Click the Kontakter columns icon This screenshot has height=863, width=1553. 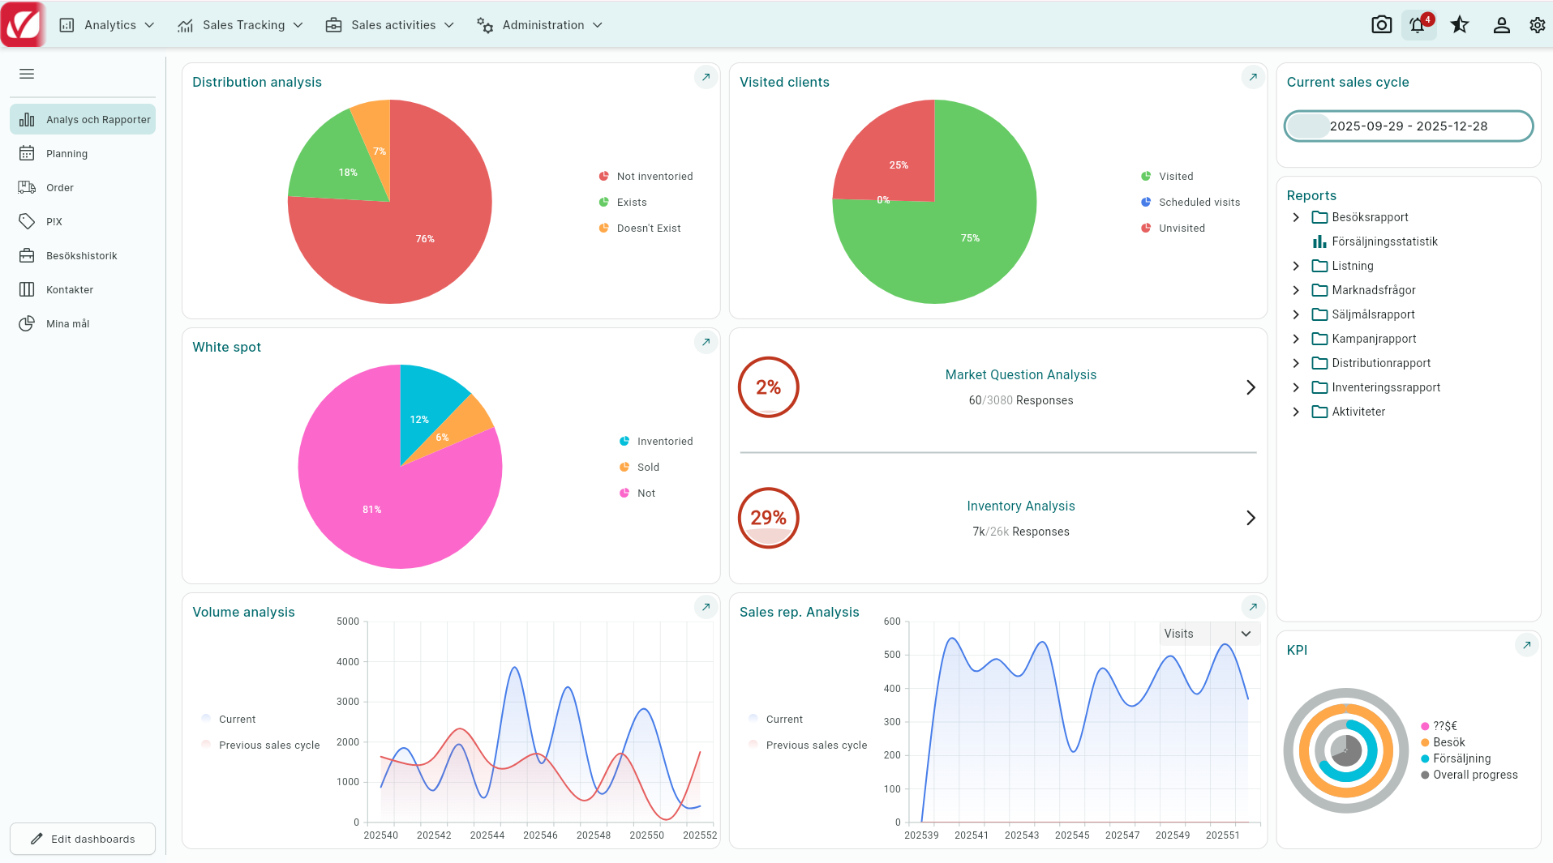(x=27, y=289)
